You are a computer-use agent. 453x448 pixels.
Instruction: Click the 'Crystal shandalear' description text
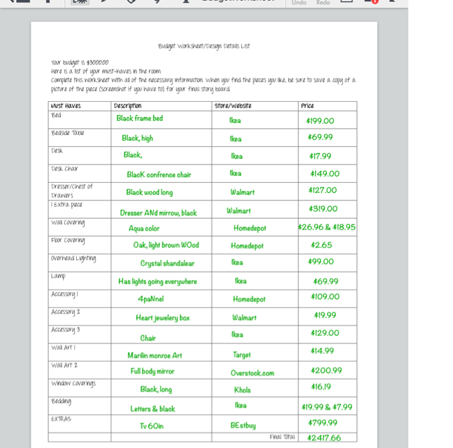click(167, 263)
